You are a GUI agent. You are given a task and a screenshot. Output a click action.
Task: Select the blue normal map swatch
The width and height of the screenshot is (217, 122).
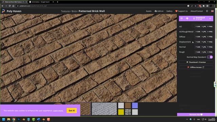135,105
